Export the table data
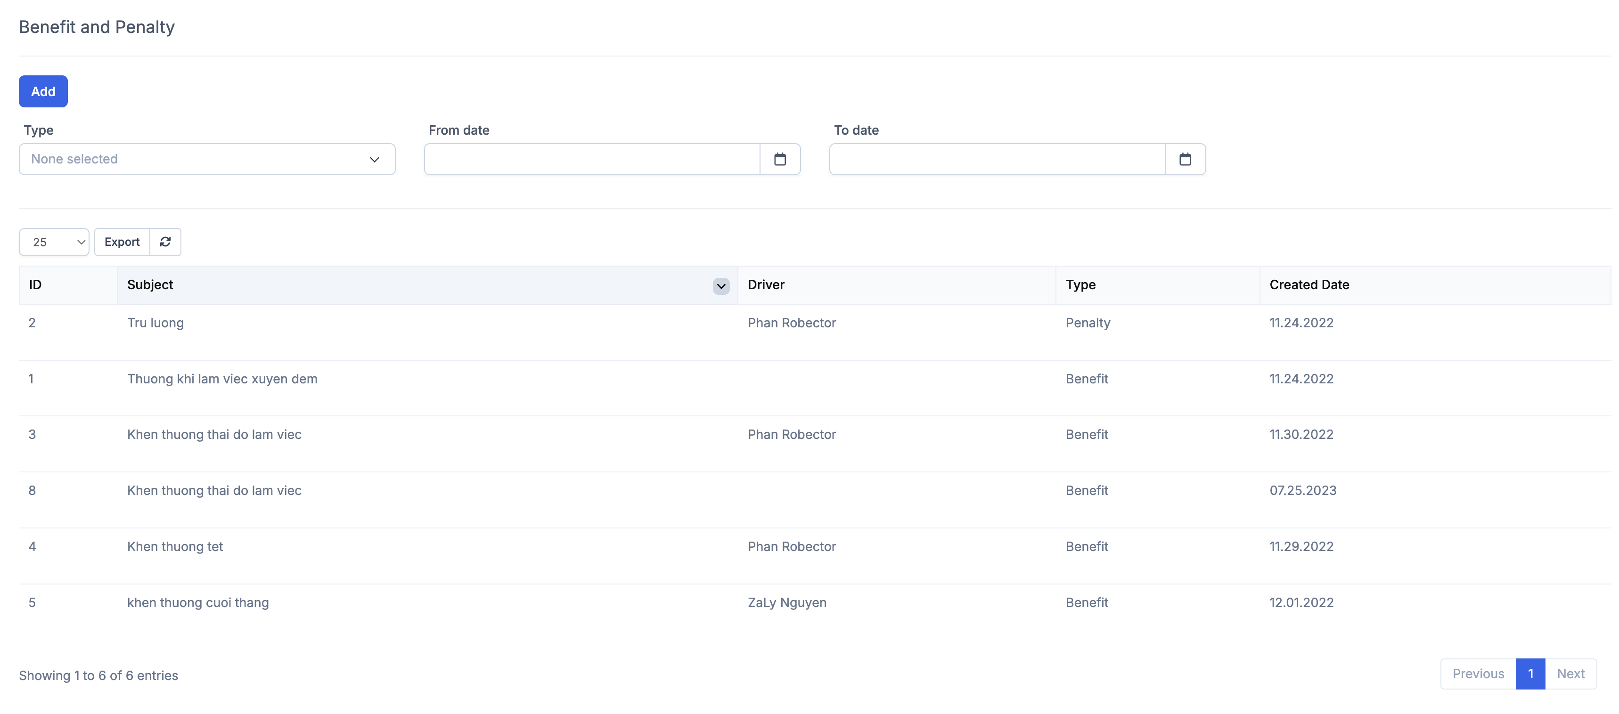 [x=122, y=242]
